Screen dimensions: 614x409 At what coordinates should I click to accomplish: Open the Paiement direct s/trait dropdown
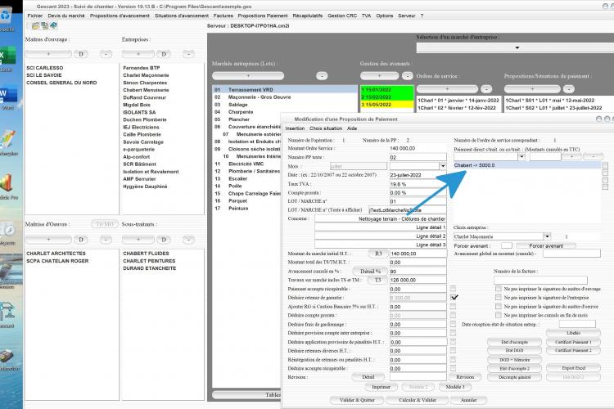pyautogui.click(x=521, y=156)
